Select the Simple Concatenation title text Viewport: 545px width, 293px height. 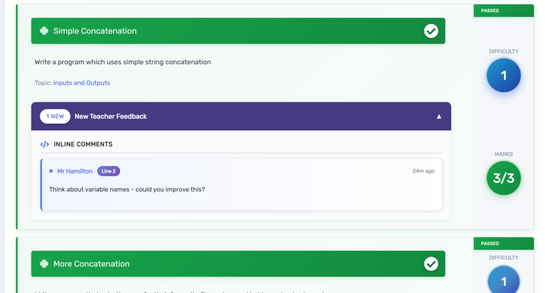(x=95, y=31)
